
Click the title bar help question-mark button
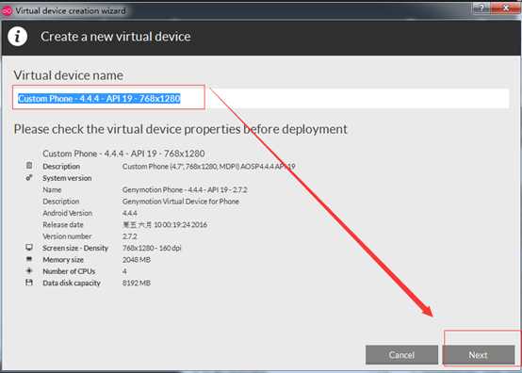tap(481, 8)
